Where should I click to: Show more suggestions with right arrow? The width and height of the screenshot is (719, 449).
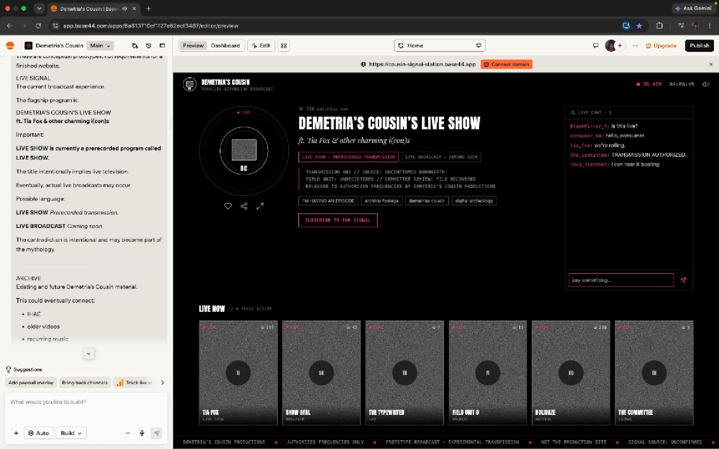click(x=162, y=382)
